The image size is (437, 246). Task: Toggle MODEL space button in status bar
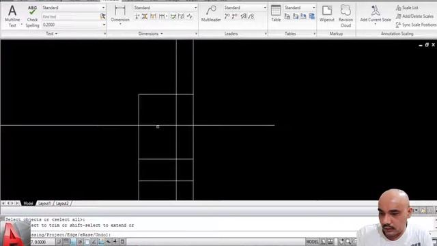point(313,241)
